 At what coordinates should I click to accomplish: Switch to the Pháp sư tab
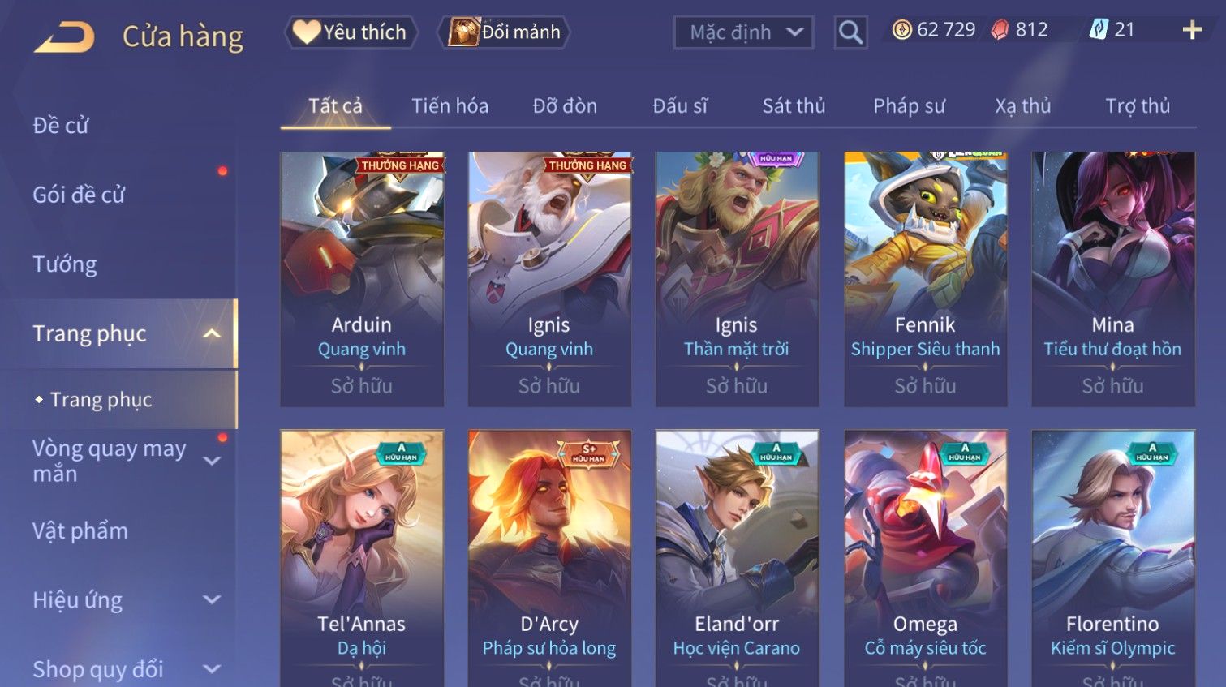909,106
